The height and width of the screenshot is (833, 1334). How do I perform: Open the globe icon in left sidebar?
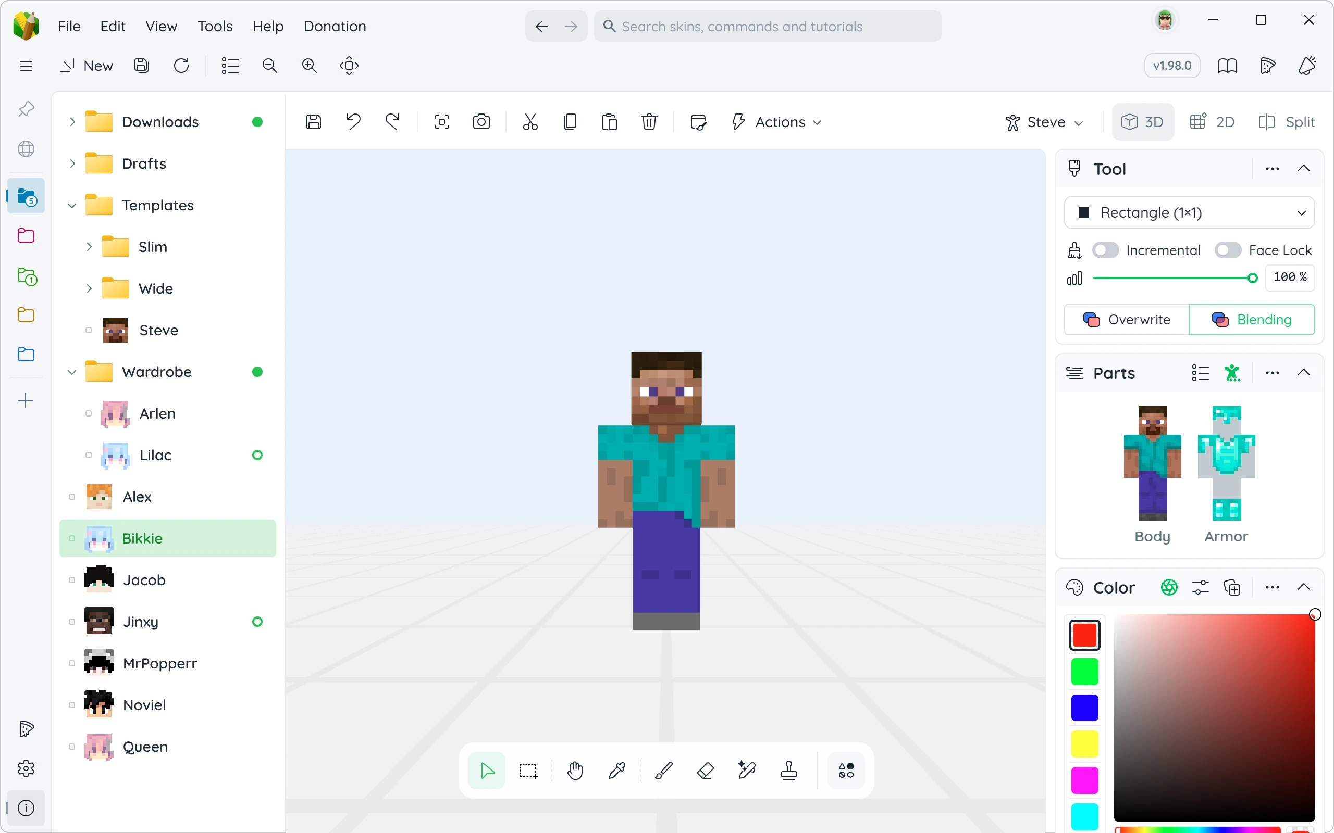[26, 149]
